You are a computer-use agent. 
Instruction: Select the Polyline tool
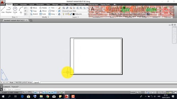coord(9,10)
